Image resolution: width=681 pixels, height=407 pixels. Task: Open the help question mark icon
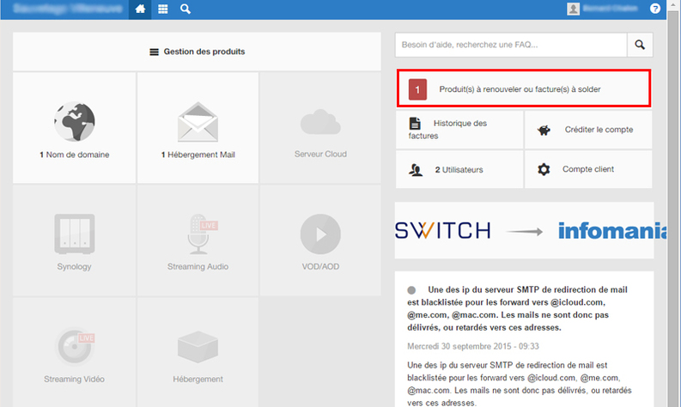pos(655,9)
